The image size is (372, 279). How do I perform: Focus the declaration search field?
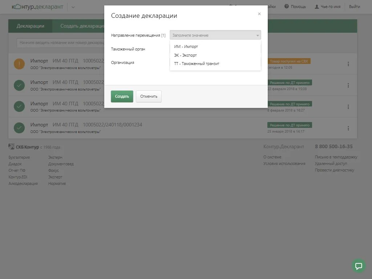point(61,43)
